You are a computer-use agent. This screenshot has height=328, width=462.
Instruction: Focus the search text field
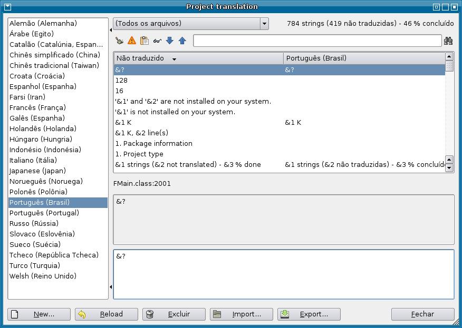(317, 41)
